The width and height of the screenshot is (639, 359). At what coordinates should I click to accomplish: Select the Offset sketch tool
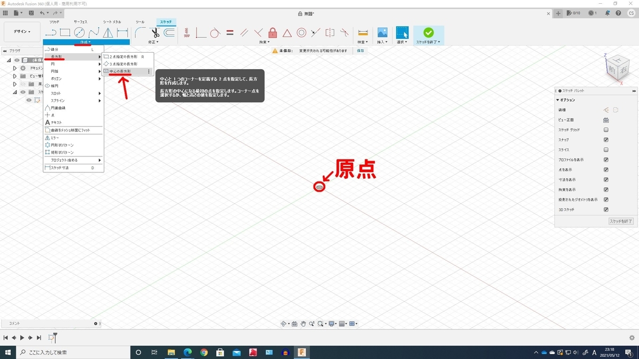170,32
